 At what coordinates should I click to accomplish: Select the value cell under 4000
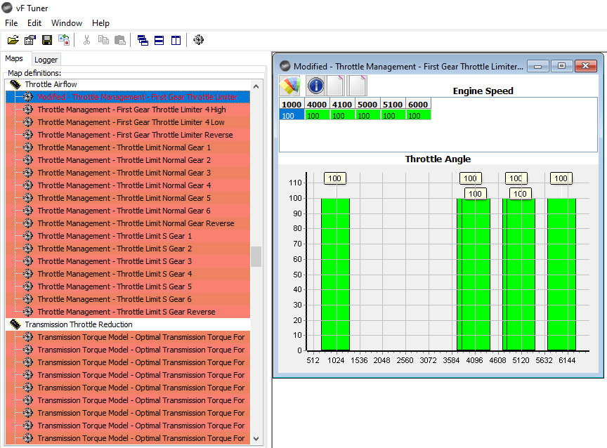317,115
